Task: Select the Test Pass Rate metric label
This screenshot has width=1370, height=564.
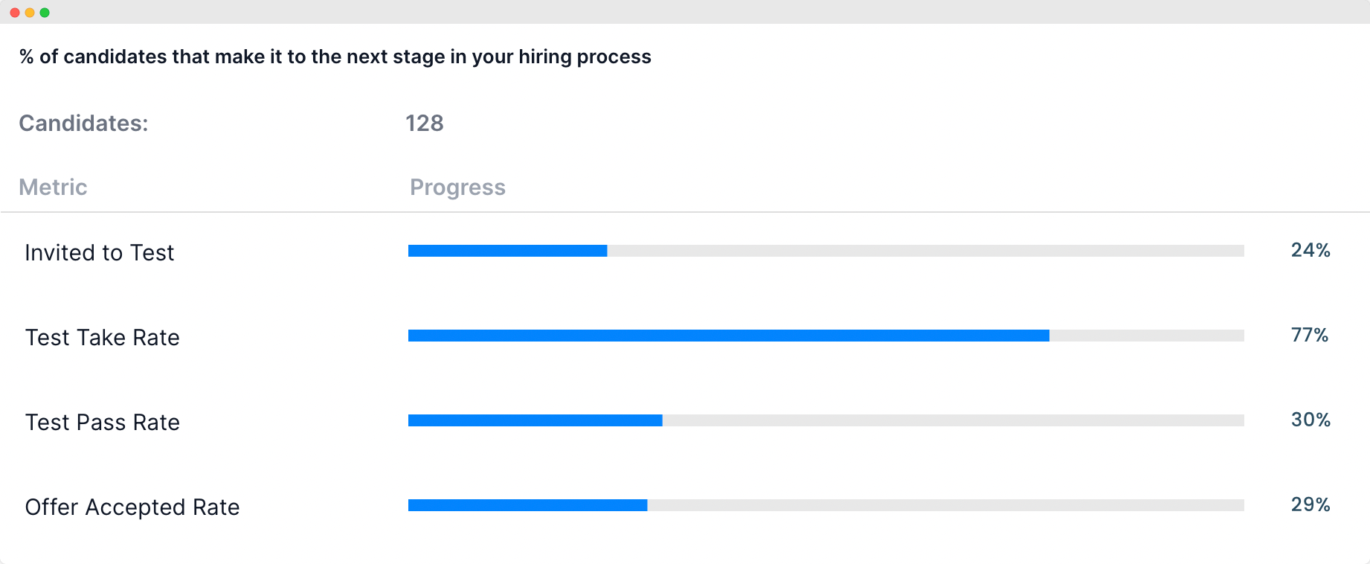Action: pos(103,423)
